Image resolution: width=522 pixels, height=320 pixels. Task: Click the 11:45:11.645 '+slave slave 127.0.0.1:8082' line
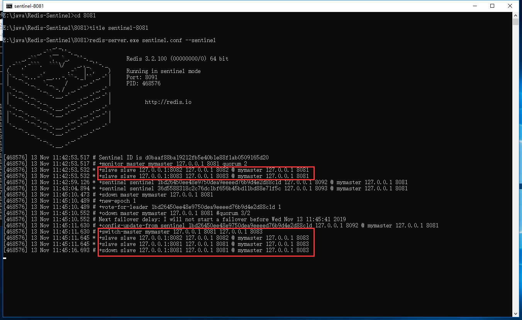156,238
